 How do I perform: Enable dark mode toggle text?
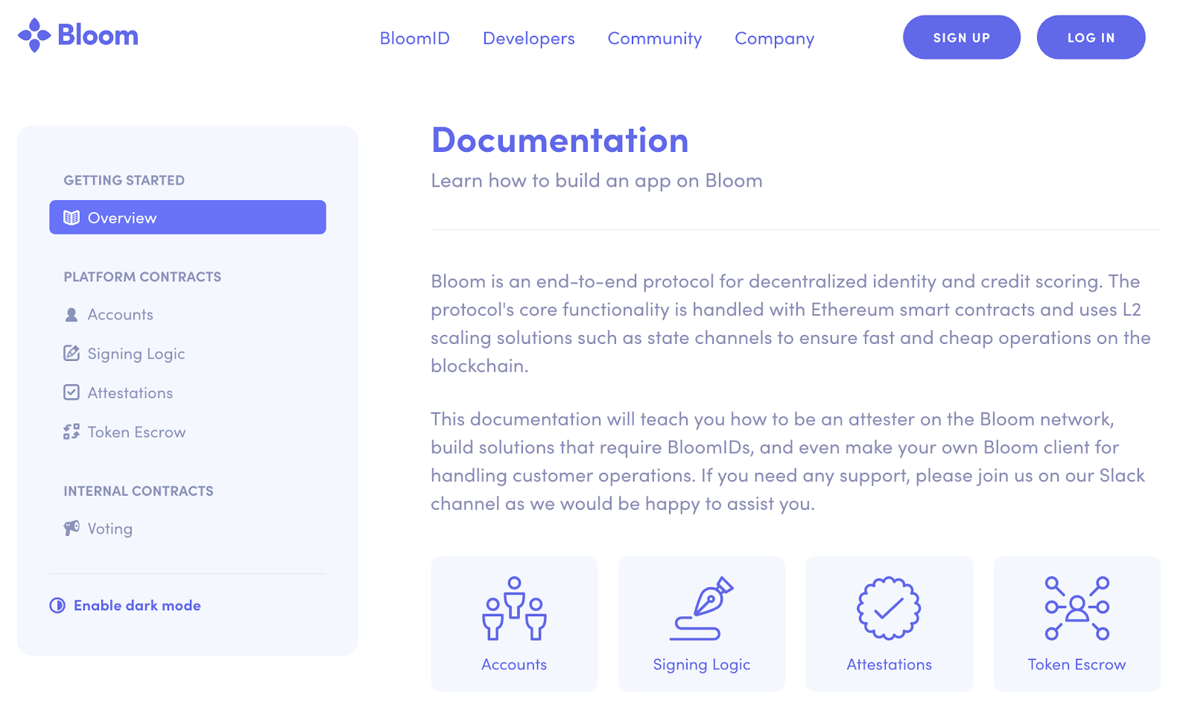[x=137, y=605]
